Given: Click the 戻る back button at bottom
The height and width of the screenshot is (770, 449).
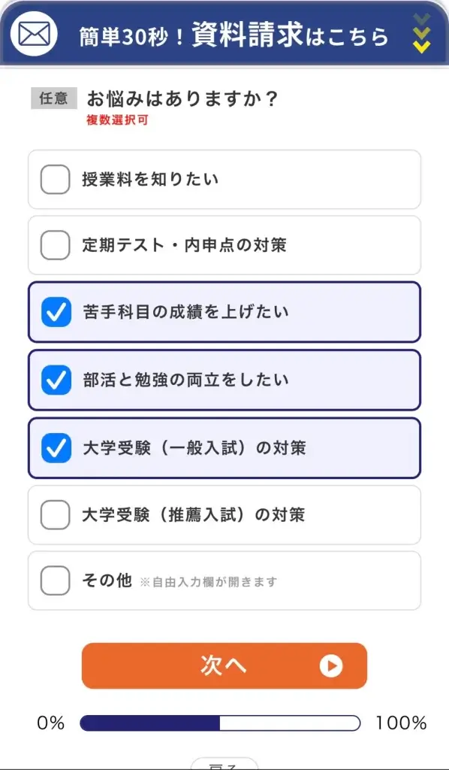Looking at the screenshot, I should click(225, 764).
